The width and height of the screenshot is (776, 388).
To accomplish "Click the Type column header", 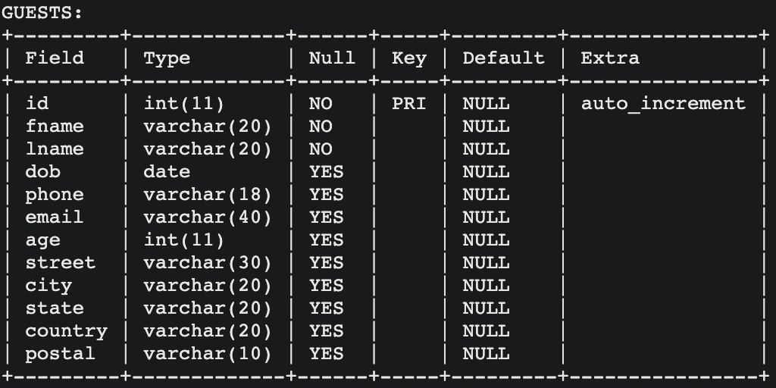I will (167, 58).
